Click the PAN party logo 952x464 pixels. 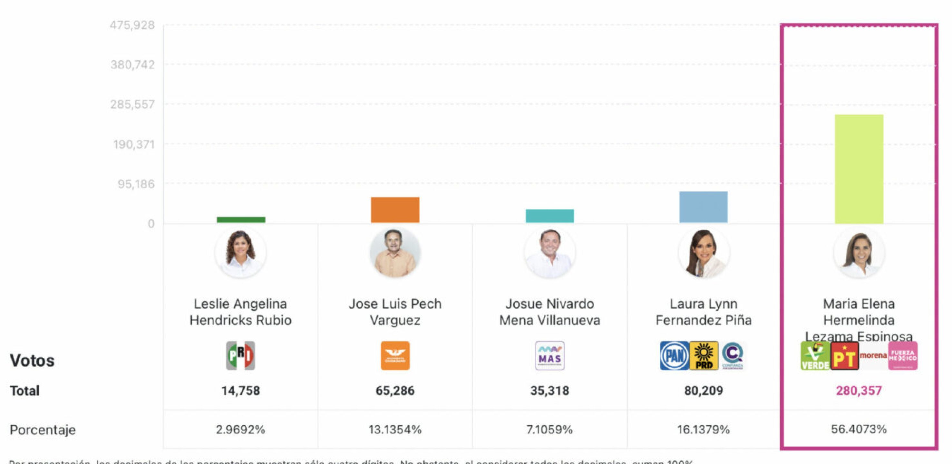click(x=674, y=356)
